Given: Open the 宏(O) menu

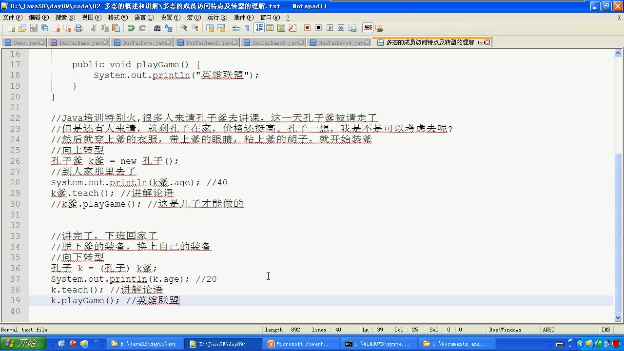Looking at the screenshot, I should (194, 18).
